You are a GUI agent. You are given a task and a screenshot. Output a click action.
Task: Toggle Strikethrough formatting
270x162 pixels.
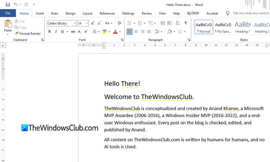73,32
